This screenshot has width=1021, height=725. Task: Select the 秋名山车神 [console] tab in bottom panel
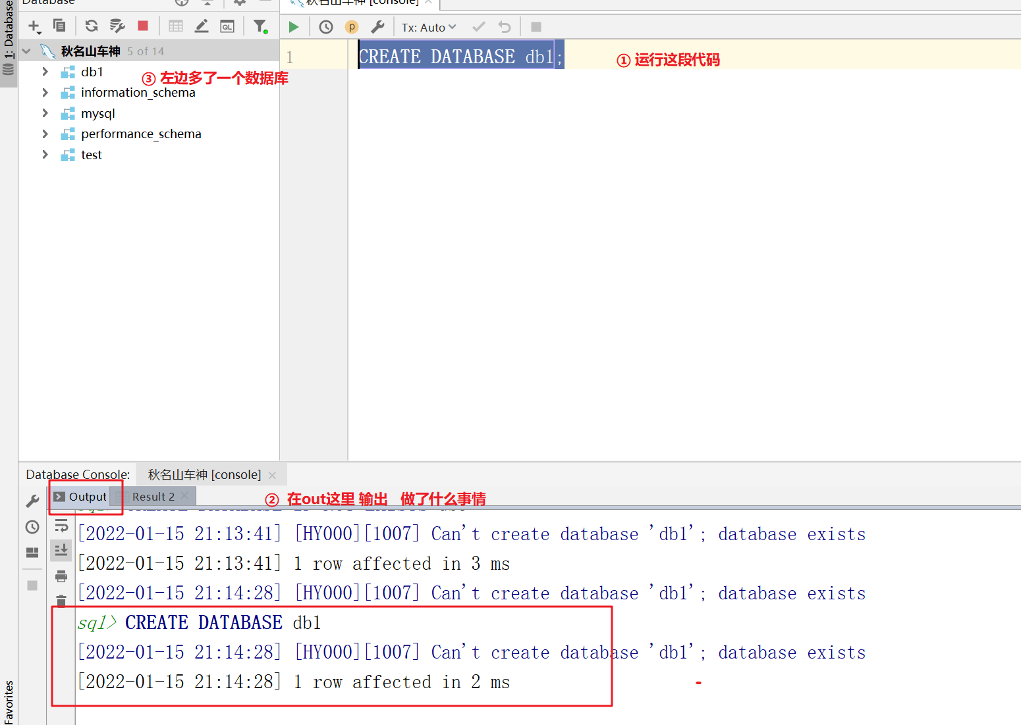(204, 474)
